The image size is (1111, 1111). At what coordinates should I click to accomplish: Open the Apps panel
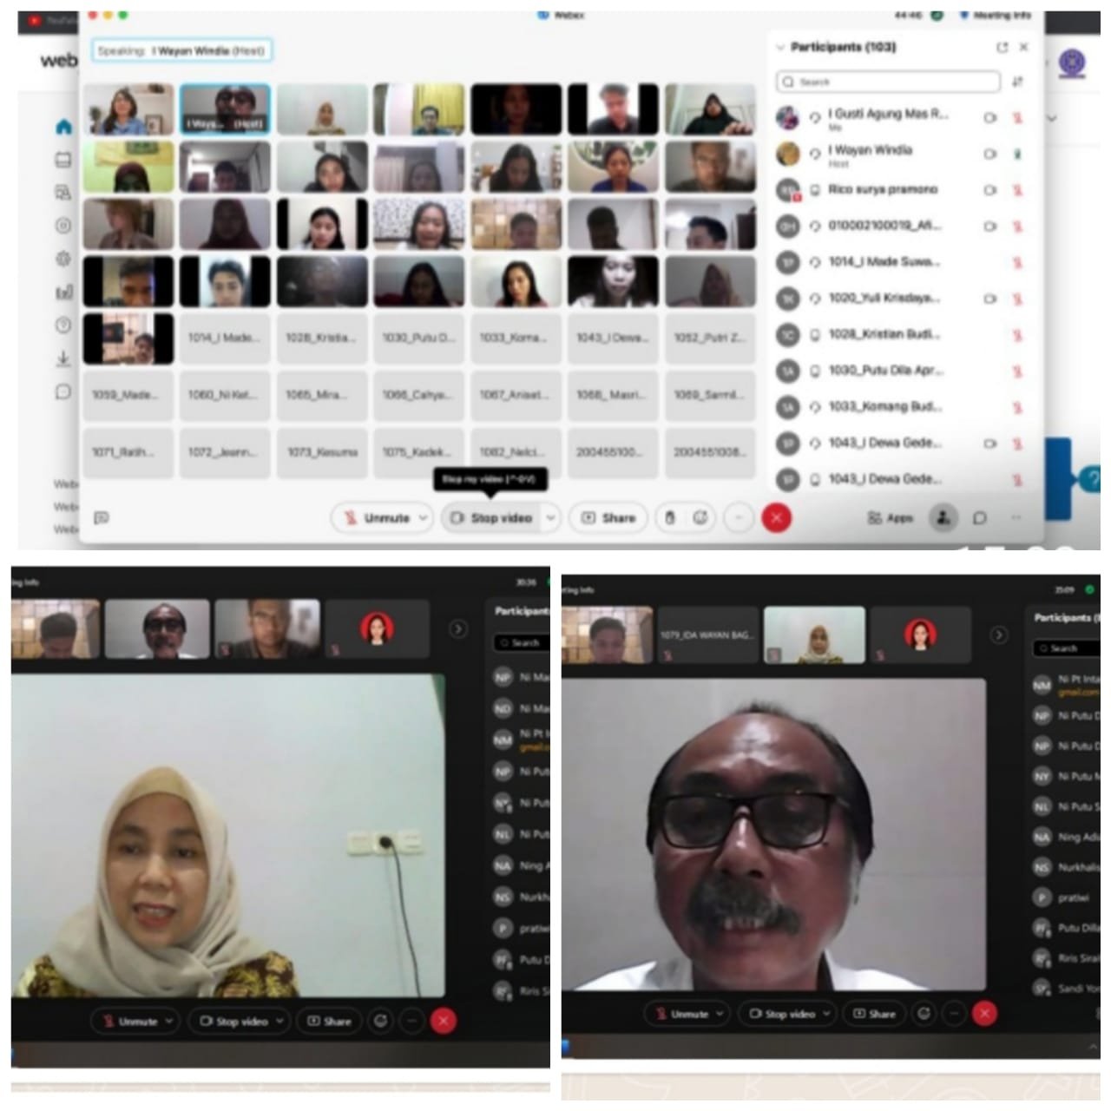pyautogui.click(x=891, y=518)
